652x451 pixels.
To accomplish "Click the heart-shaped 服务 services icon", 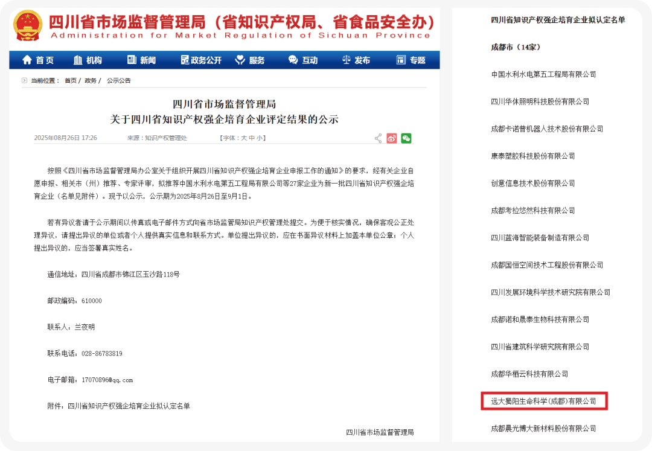I will [x=241, y=60].
